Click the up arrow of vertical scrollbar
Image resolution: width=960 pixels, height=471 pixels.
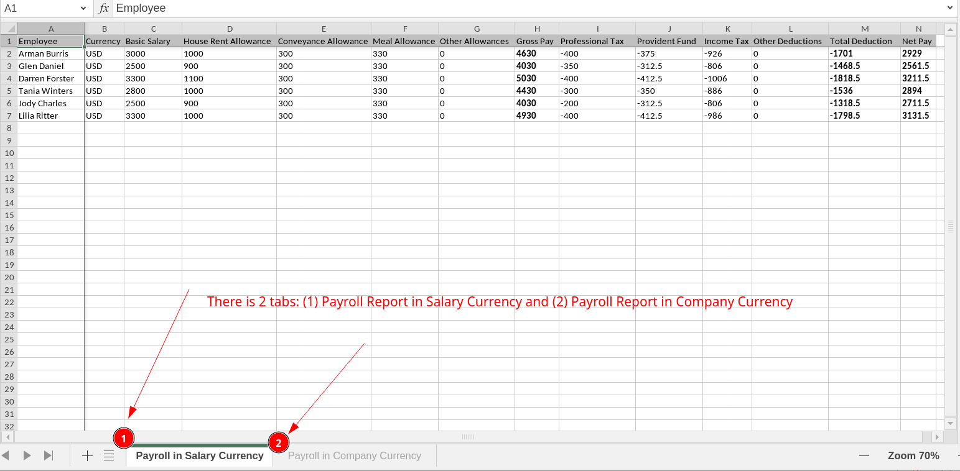point(951,28)
